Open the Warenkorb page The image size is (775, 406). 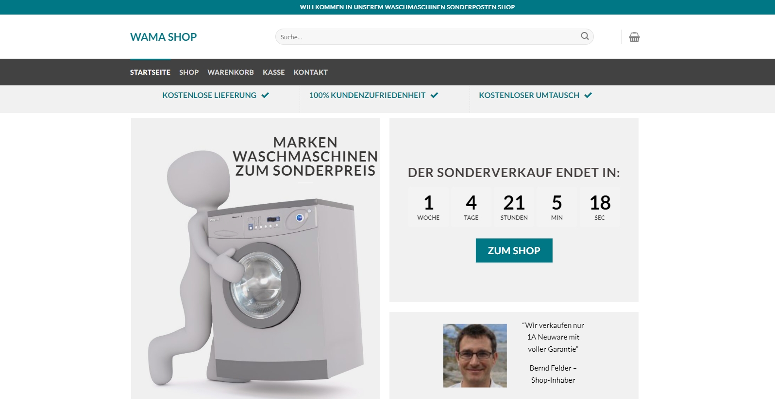pyautogui.click(x=231, y=72)
